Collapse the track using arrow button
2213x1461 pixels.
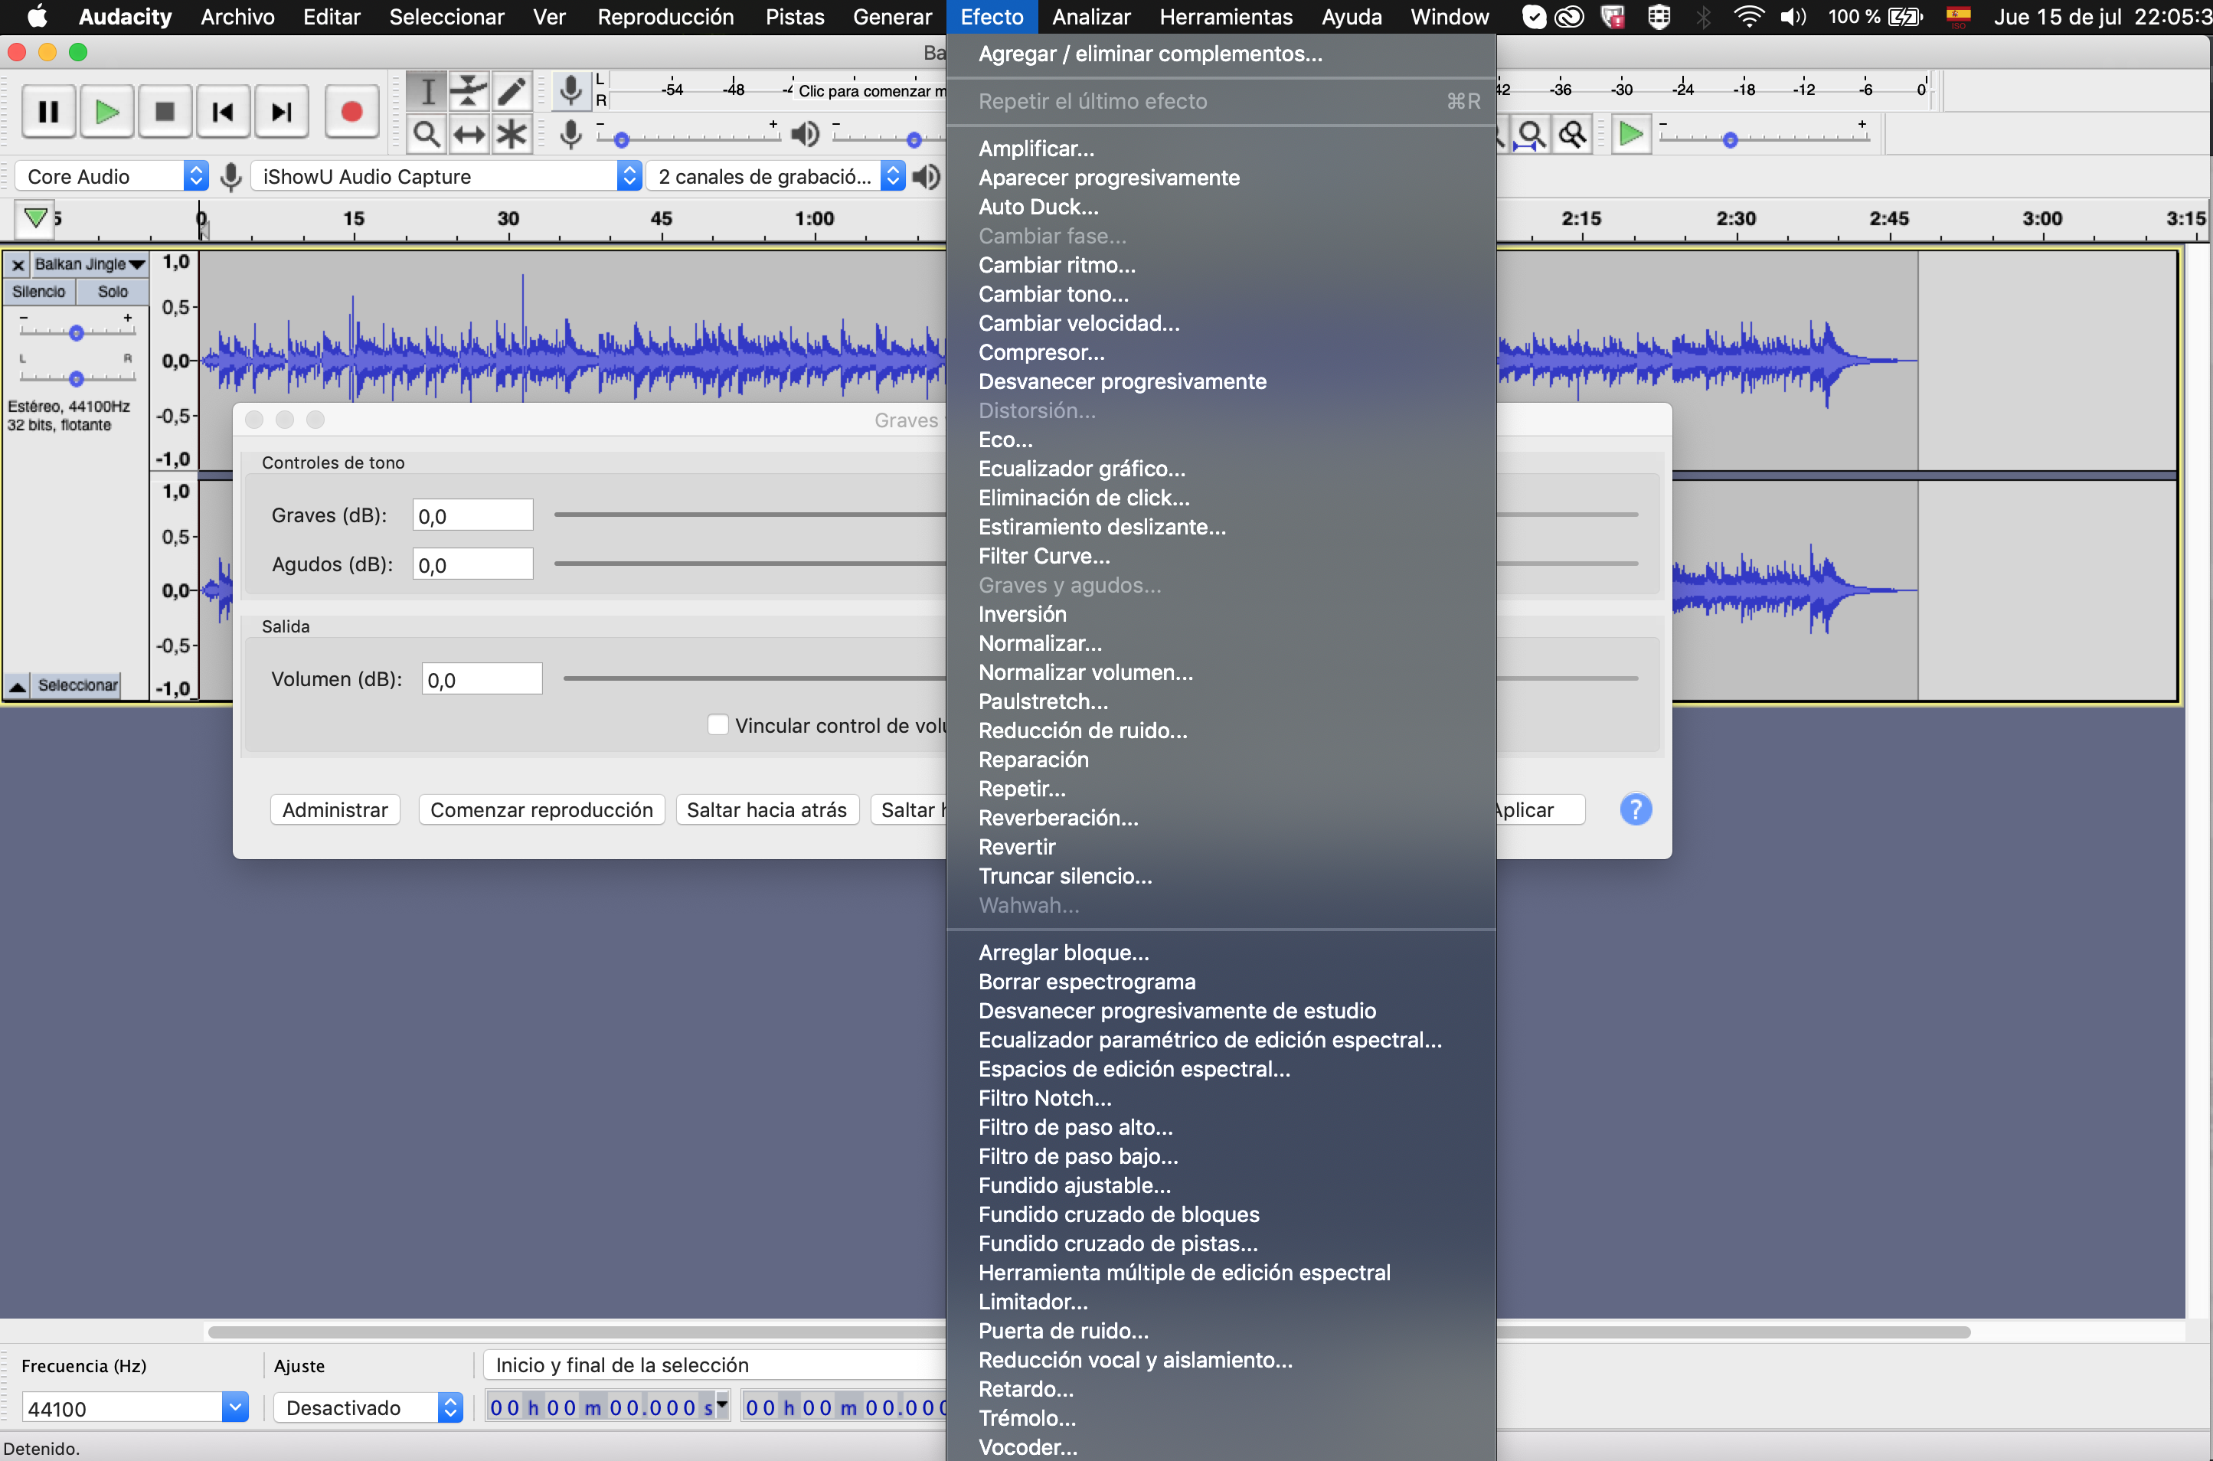[18, 686]
